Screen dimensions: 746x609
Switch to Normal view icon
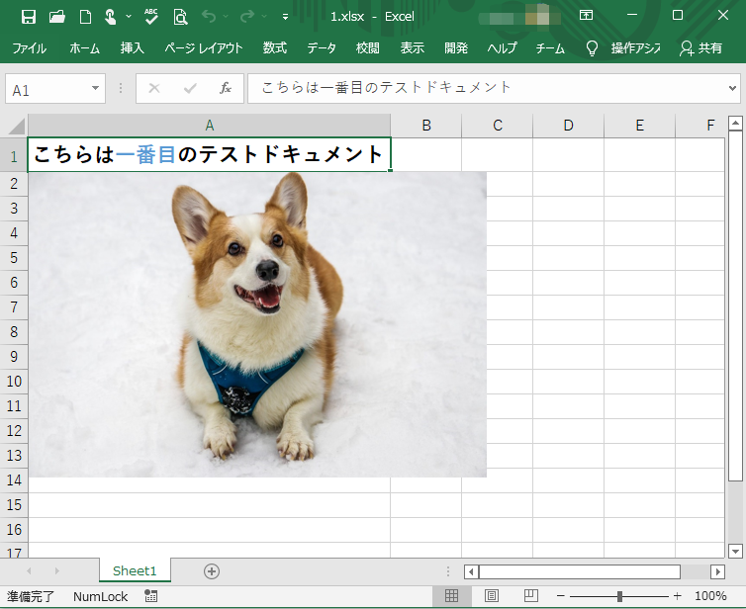point(451,596)
